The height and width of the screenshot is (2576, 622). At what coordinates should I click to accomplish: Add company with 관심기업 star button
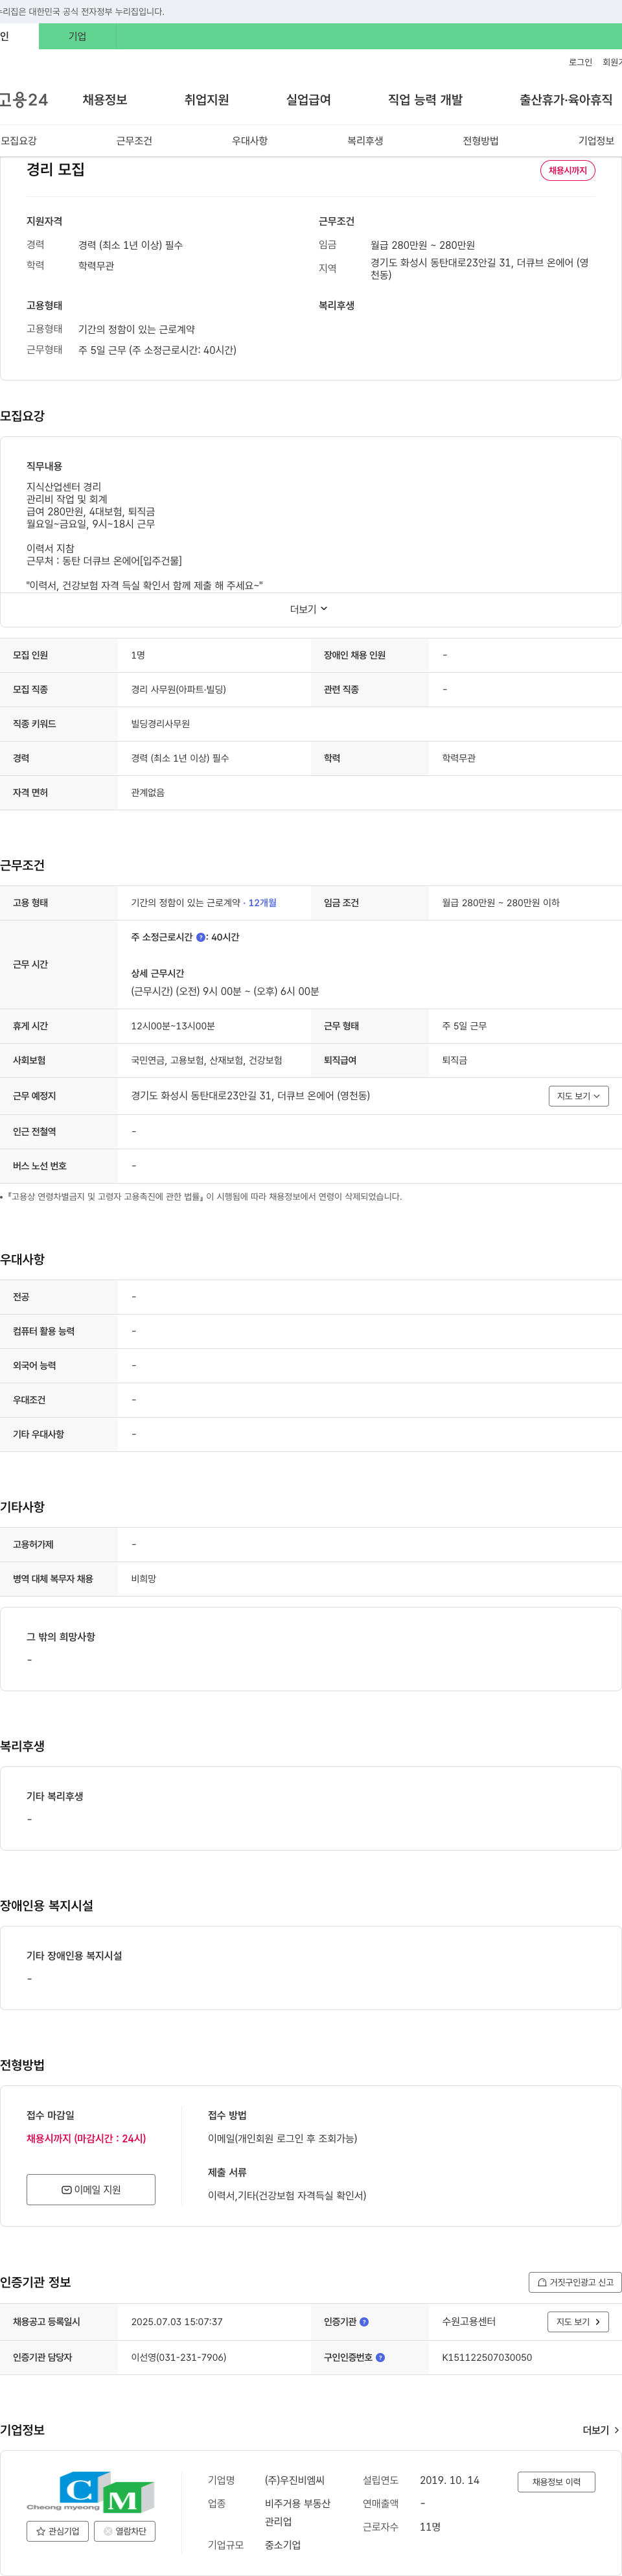click(58, 2531)
